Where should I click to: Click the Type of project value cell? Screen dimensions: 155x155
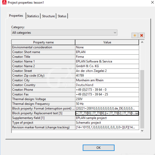pos(107,123)
